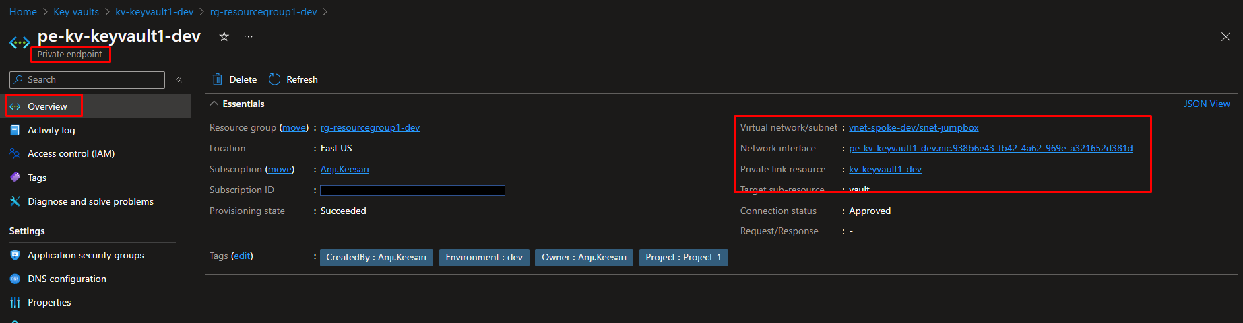Click the Project : Project-1 tag

click(x=683, y=257)
